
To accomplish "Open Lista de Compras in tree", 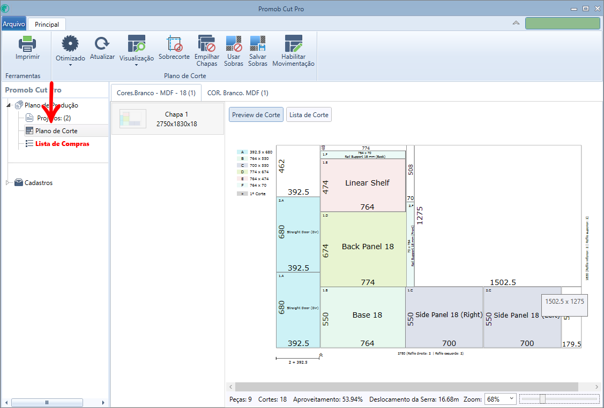I will point(62,144).
